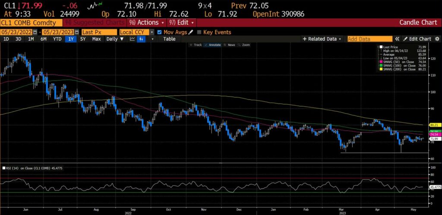Edit moving averages with pencil icon

[191, 32]
